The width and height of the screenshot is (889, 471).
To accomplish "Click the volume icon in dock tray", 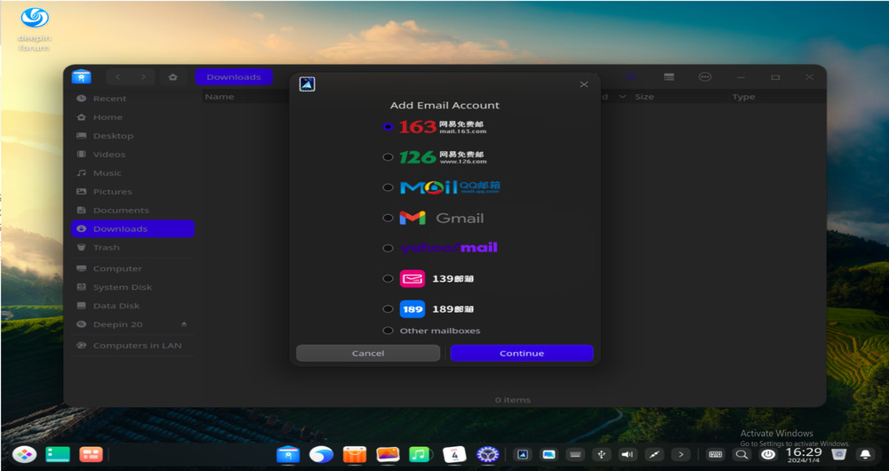I will point(627,454).
